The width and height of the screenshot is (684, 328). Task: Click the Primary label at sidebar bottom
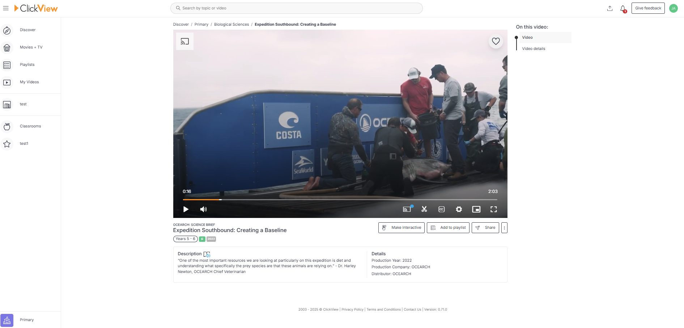[27, 320]
